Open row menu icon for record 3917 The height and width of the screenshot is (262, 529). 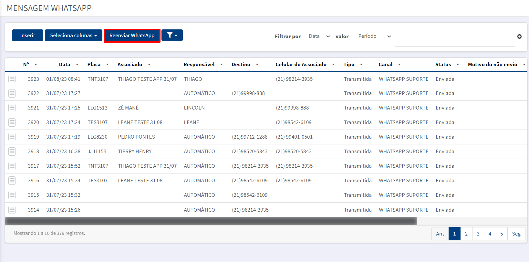click(12, 166)
